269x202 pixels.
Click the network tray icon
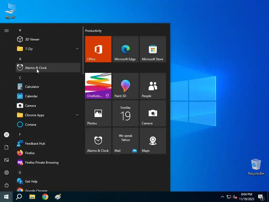pos(229,197)
